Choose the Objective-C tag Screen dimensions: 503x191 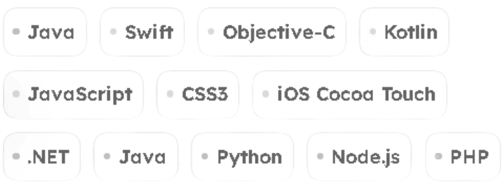272,32
